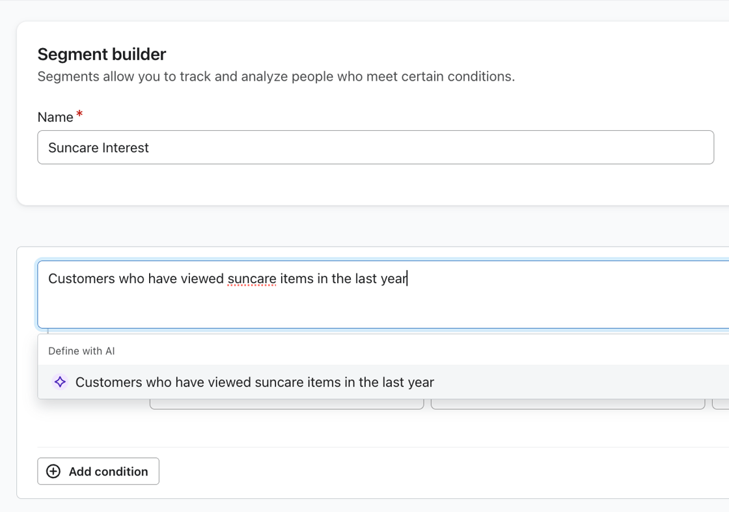The width and height of the screenshot is (729, 512).
Task: Click the purple AI sparkle icon
Action: point(60,382)
